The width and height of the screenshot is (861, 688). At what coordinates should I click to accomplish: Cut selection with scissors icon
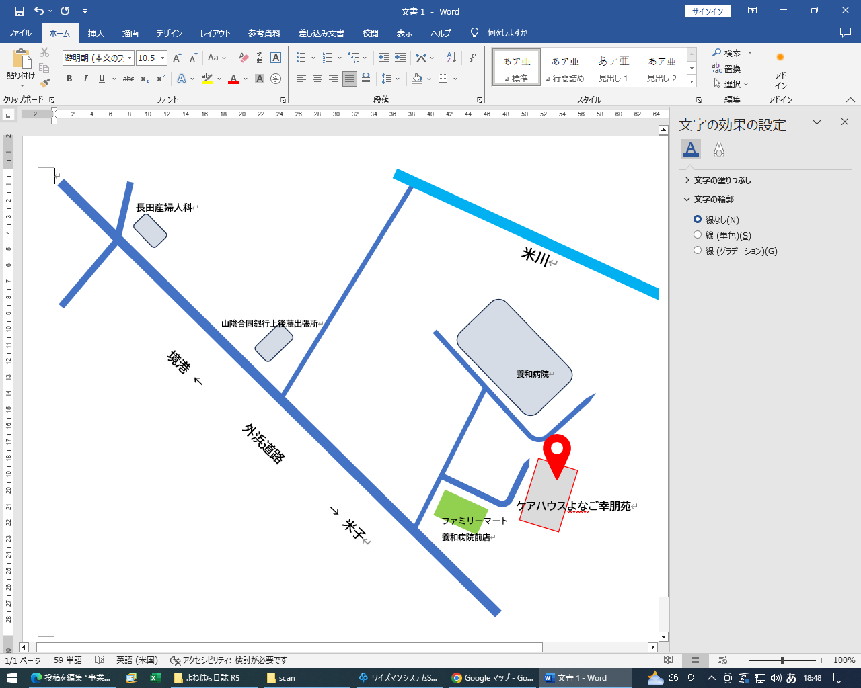pyautogui.click(x=44, y=52)
